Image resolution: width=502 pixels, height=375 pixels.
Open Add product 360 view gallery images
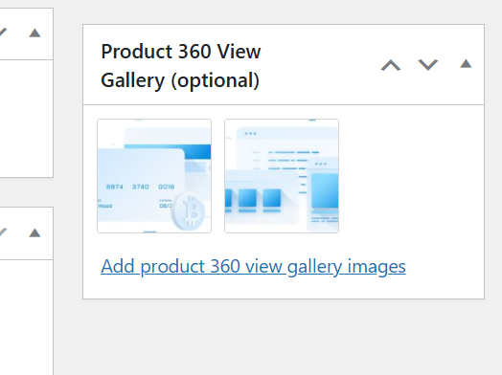click(253, 267)
